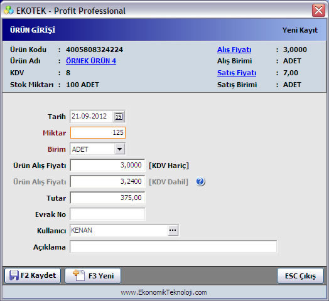
Task: Save the record with F2 Kaydet
Action: (x=33, y=275)
